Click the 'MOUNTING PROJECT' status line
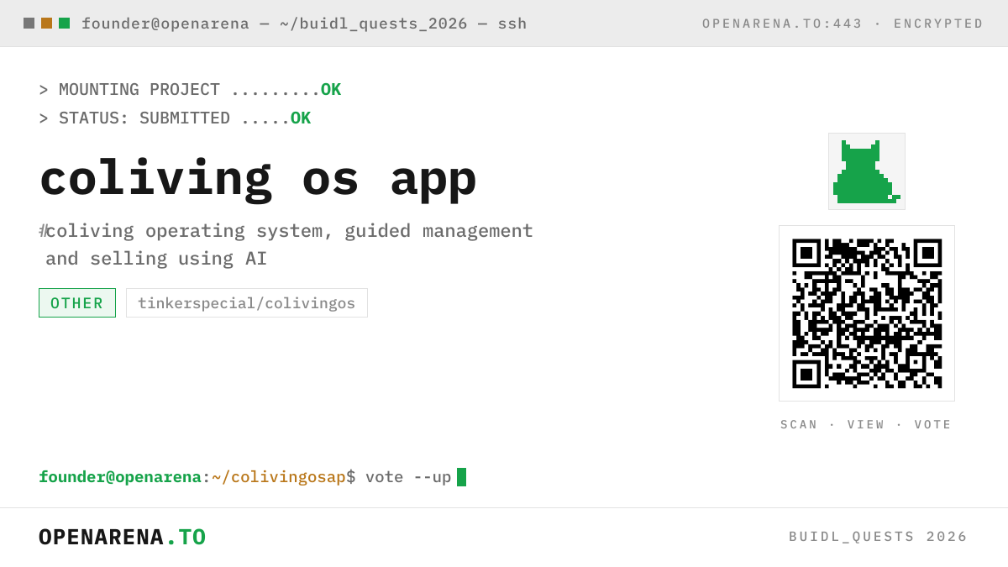The height and width of the screenshot is (567, 1008). click(x=190, y=90)
